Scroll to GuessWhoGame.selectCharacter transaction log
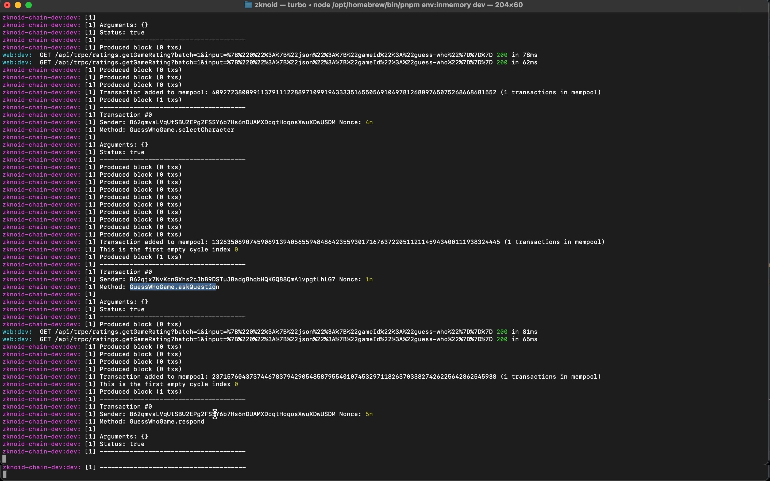 coord(181,130)
